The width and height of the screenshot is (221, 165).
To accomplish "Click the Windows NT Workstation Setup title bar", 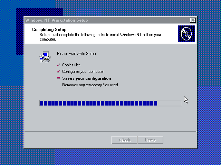I will [x=110, y=20].
